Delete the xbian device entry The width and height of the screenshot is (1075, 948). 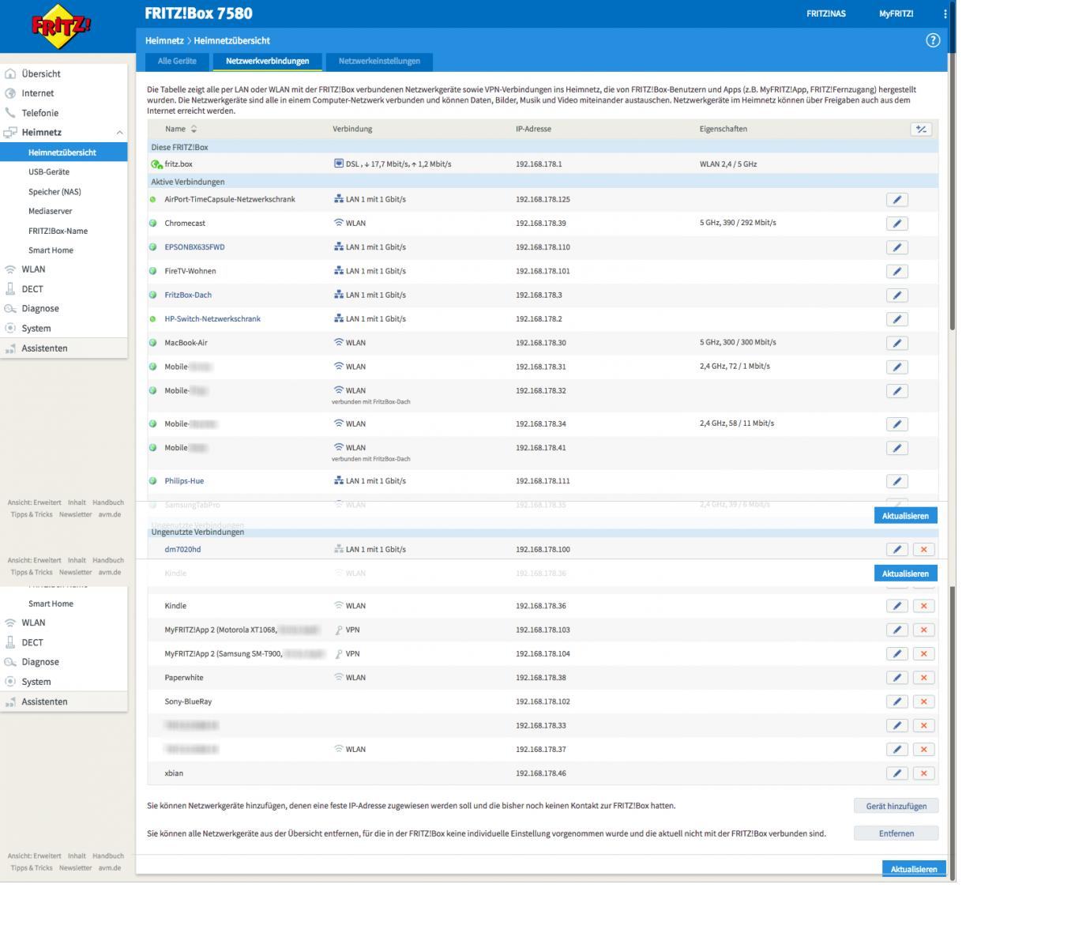click(x=923, y=773)
